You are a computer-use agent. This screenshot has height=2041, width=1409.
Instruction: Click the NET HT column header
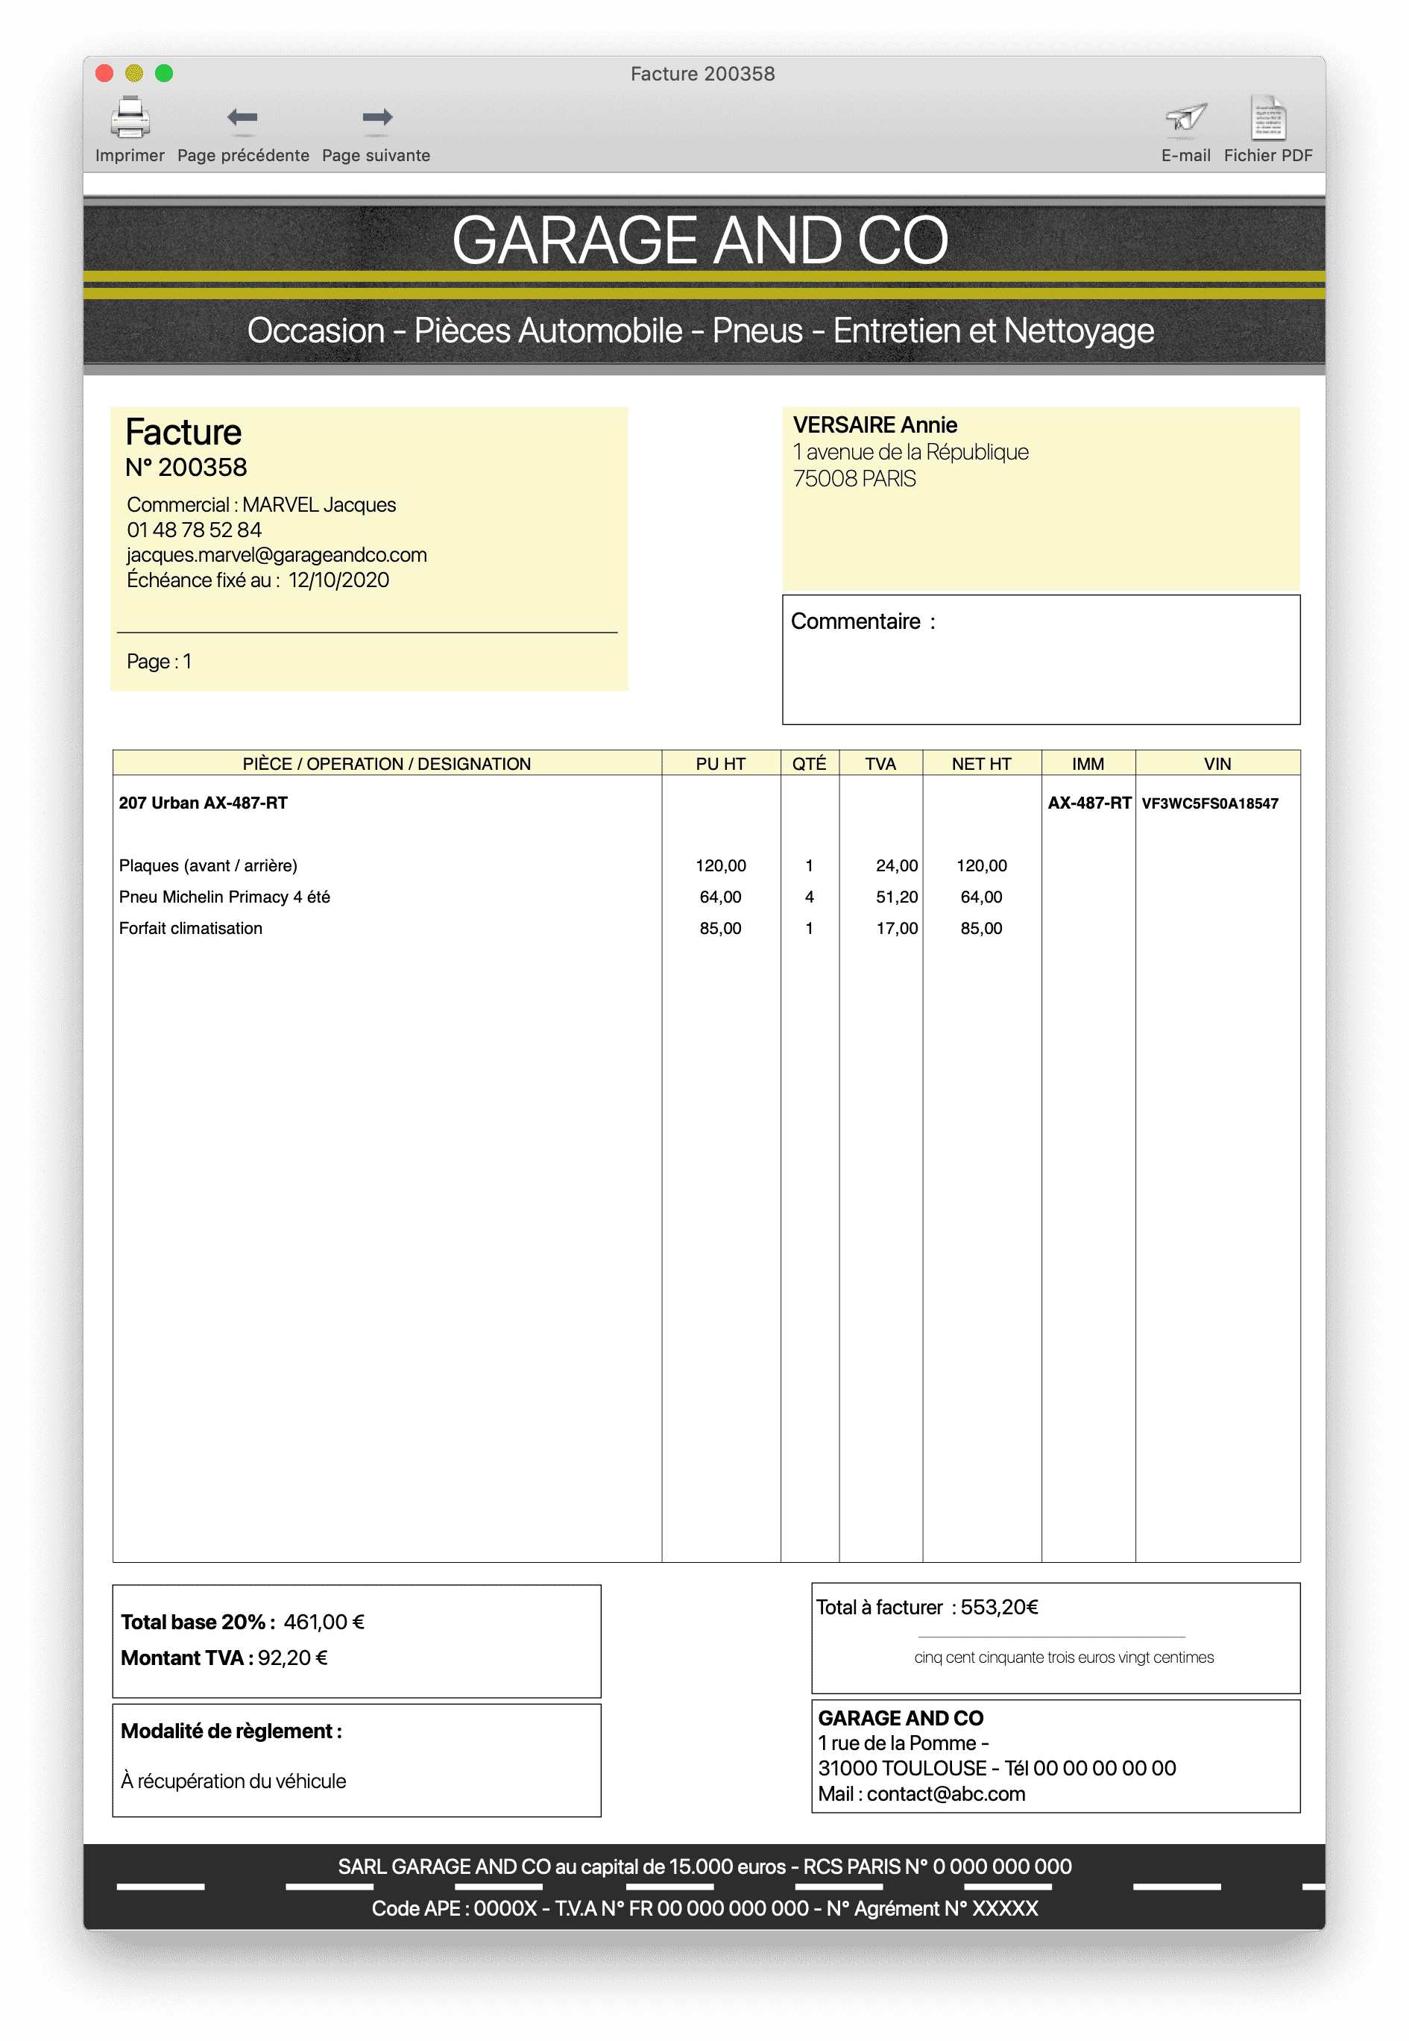click(x=982, y=764)
